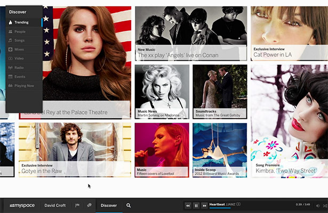Go to the myspace logo home
328x213 pixels.
click(22, 206)
